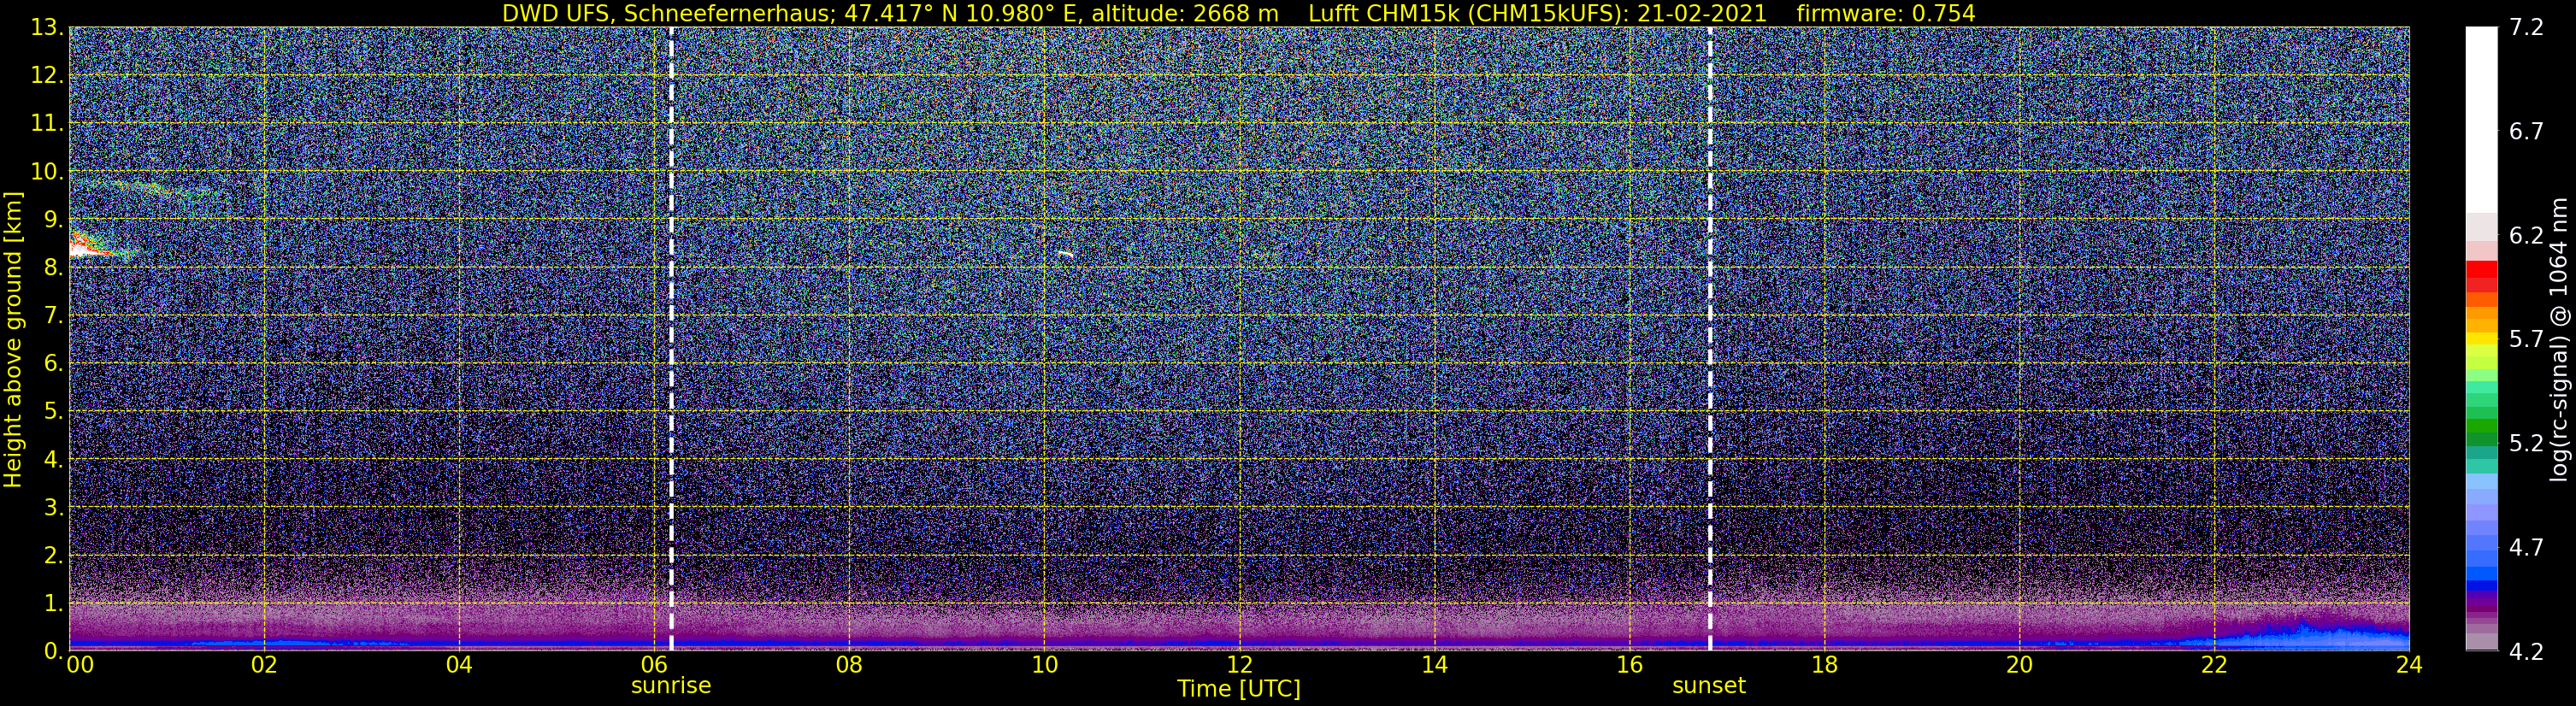Click the 06 tick on the time axis

tap(654, 665)
